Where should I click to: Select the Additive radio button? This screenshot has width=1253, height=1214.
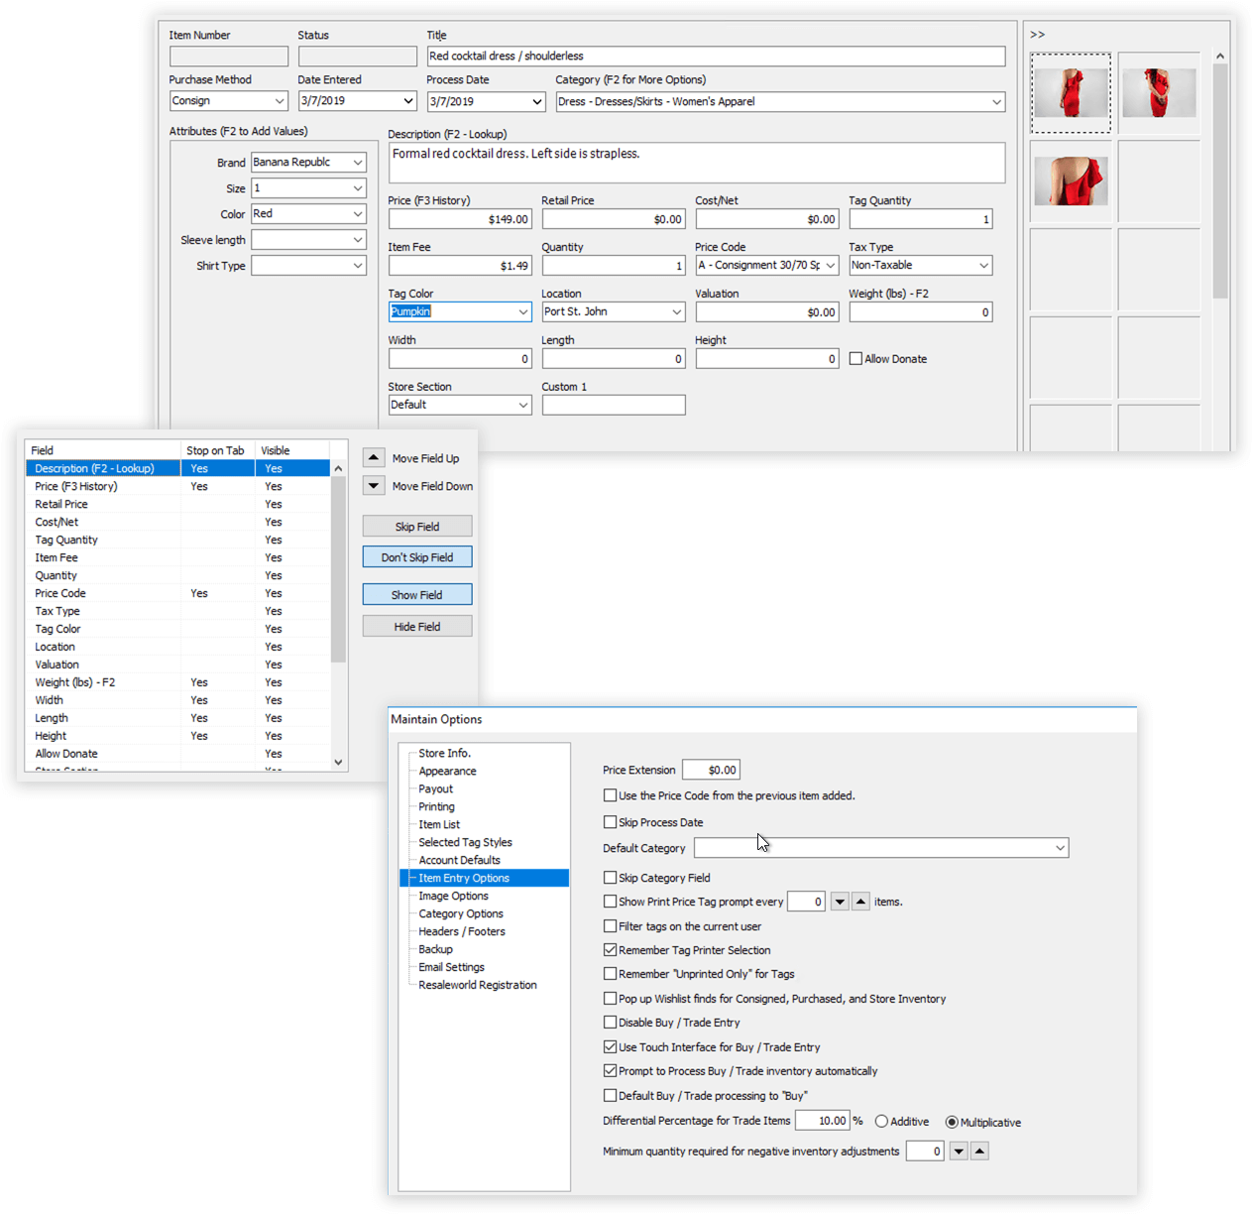pyautogui.click(x=881, y=1122)
